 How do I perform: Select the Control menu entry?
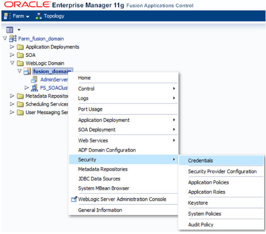123,89
